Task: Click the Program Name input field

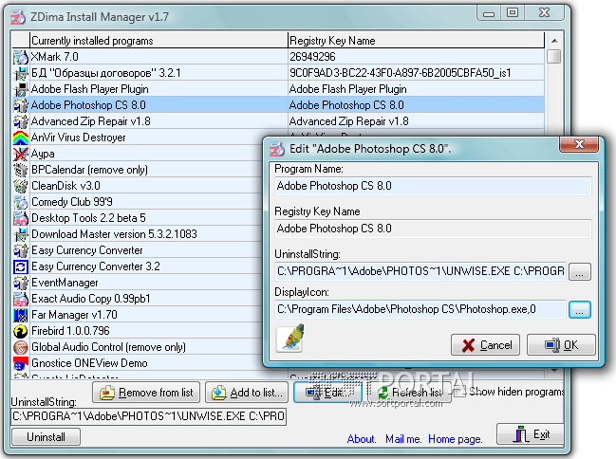Action: (x=433, y=186)
